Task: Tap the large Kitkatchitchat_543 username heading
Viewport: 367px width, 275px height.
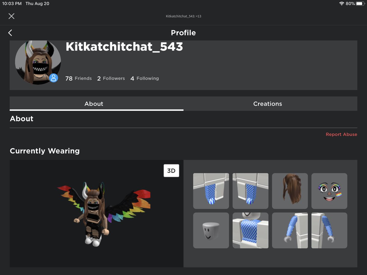Action: point(124,47)
